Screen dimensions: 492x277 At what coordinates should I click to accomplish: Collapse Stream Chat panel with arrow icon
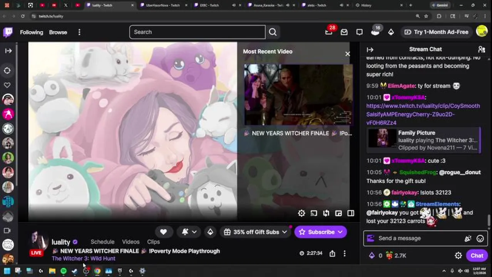(x=370, y=50)
